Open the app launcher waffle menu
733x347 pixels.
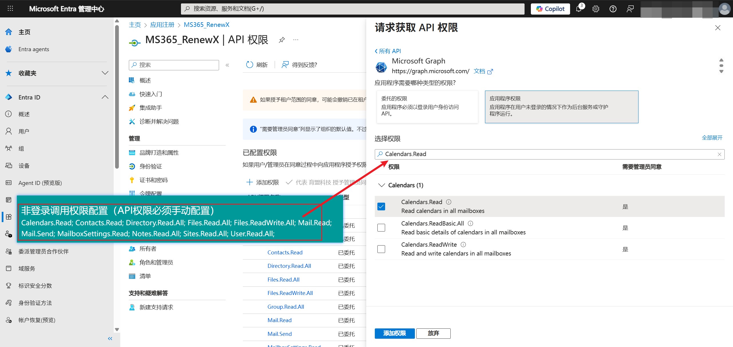[10, 9]
